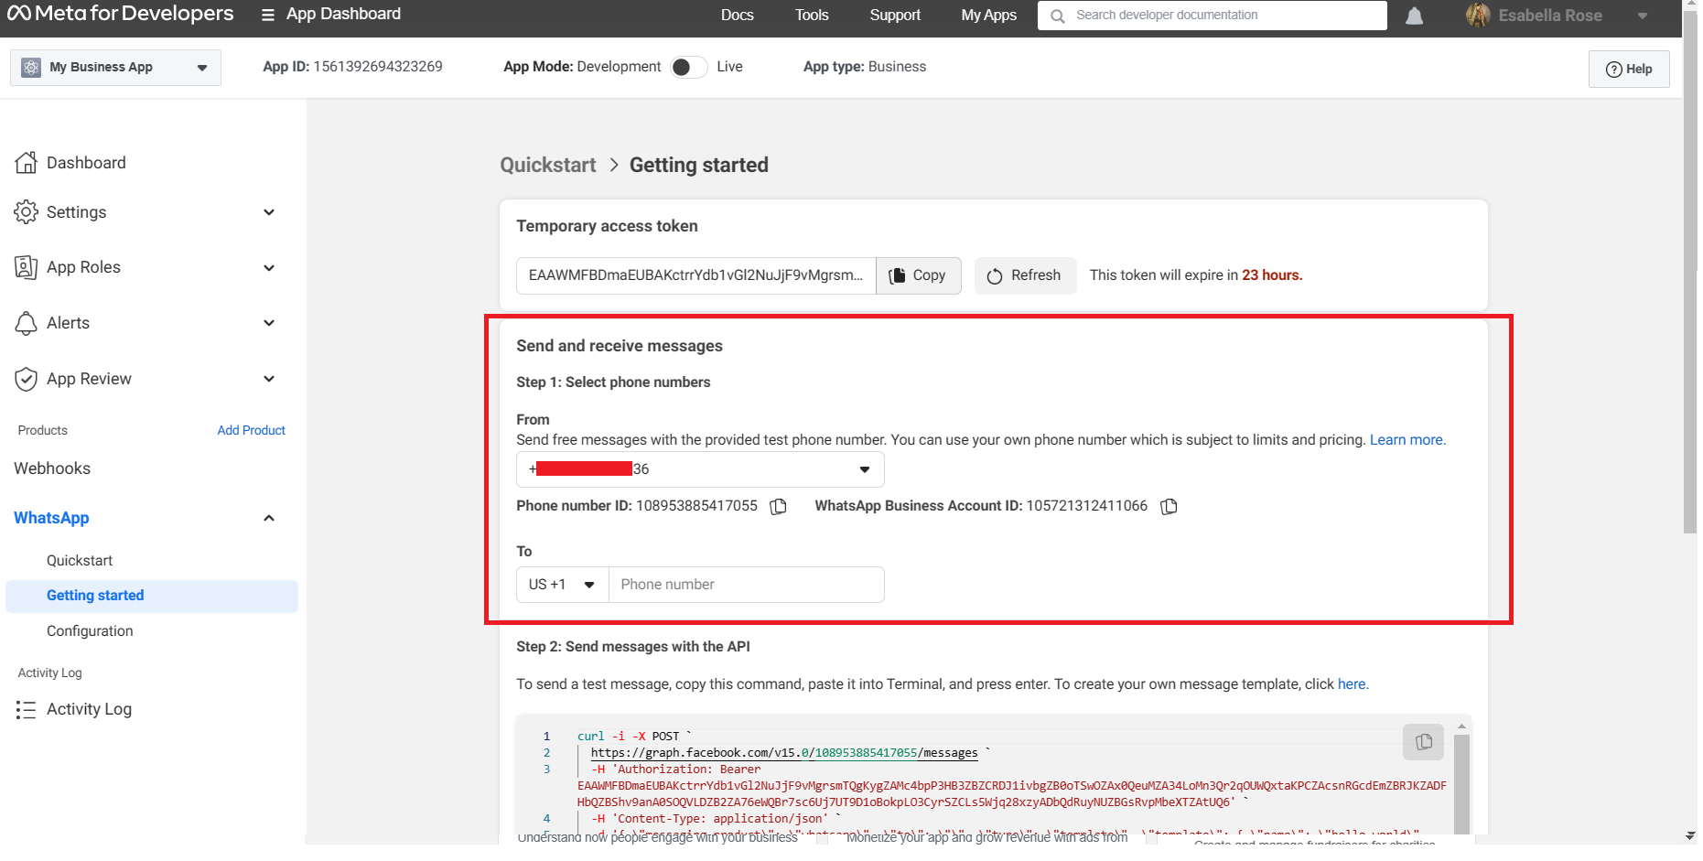This screenshot has width=1703, height=861.
Task: Open My Apps in top navigation
Action: click(x=988, y=15)
